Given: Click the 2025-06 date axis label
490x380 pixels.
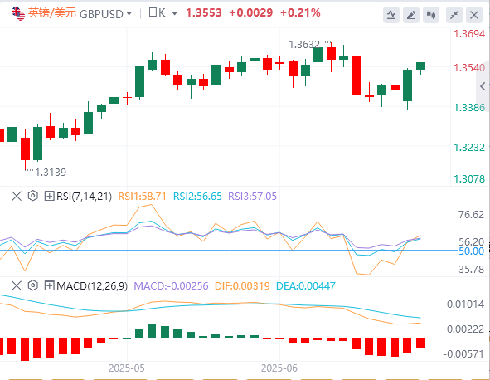Looking at the screenshot, I should pos(279,368).
